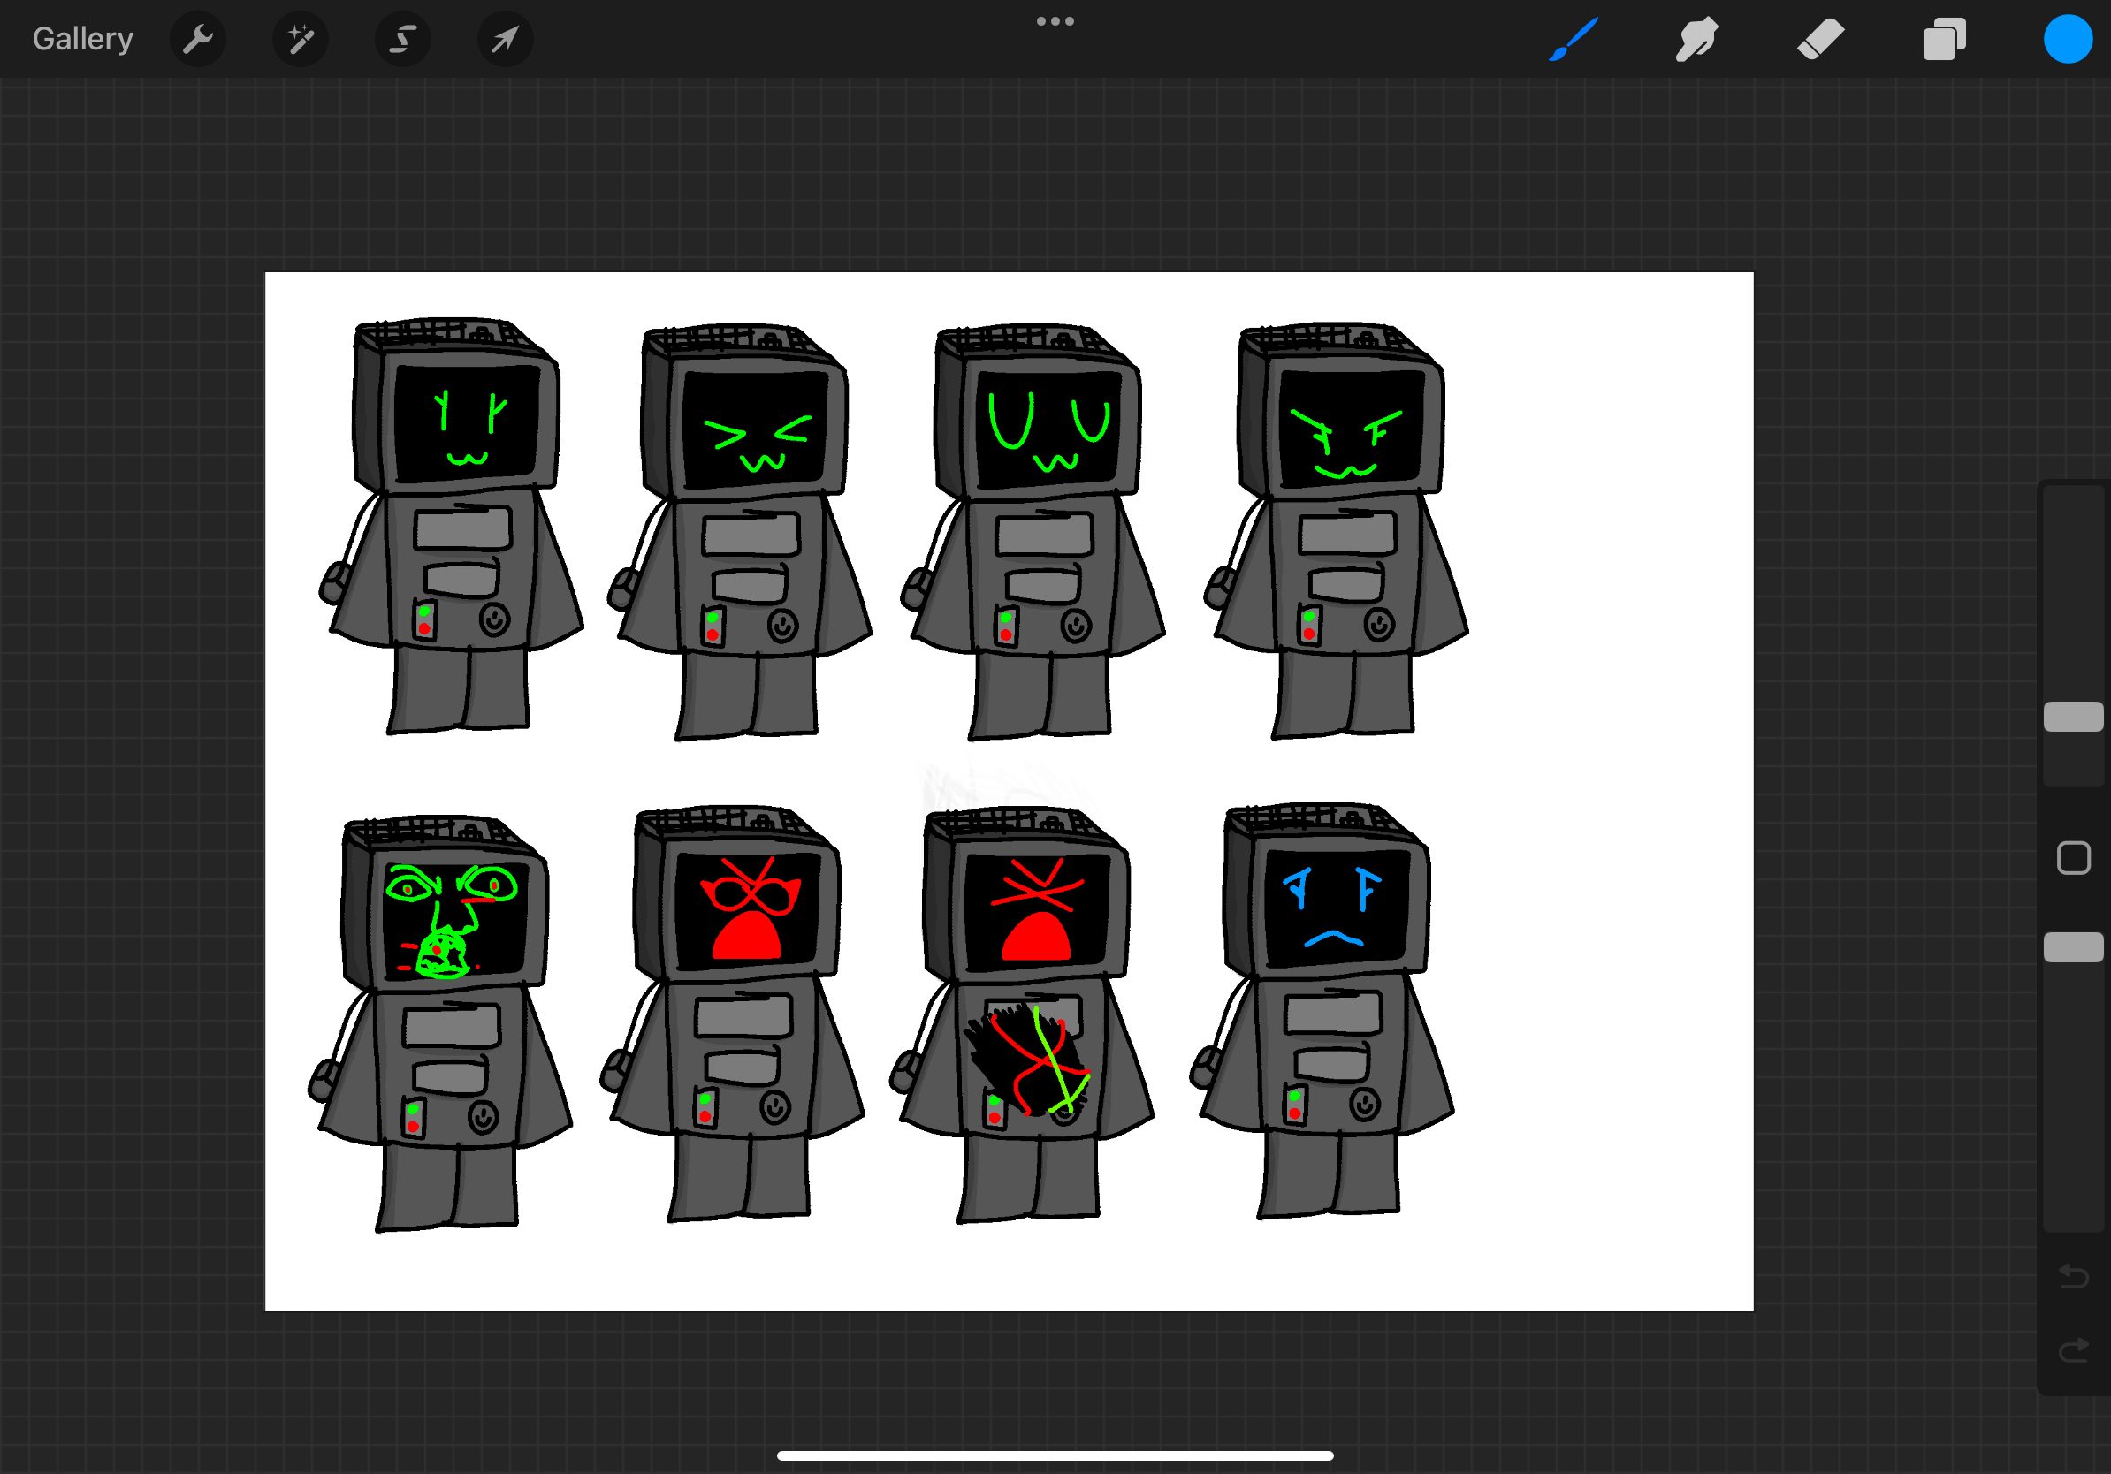Click the brush opacity slider handle
2111x1474 pixels.
pyautogui.click(x=2073, y=947)
